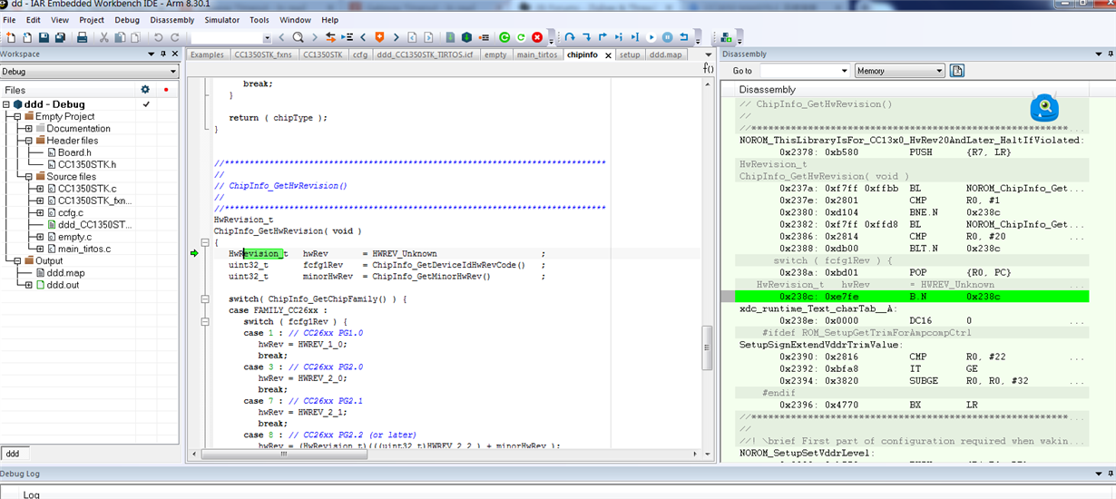
Task: Open the Simulator menu
Action: tap(221, 19)
